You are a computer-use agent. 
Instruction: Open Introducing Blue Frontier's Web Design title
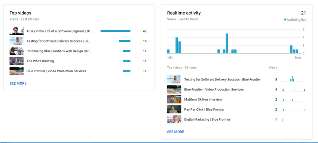pos(59,51)
